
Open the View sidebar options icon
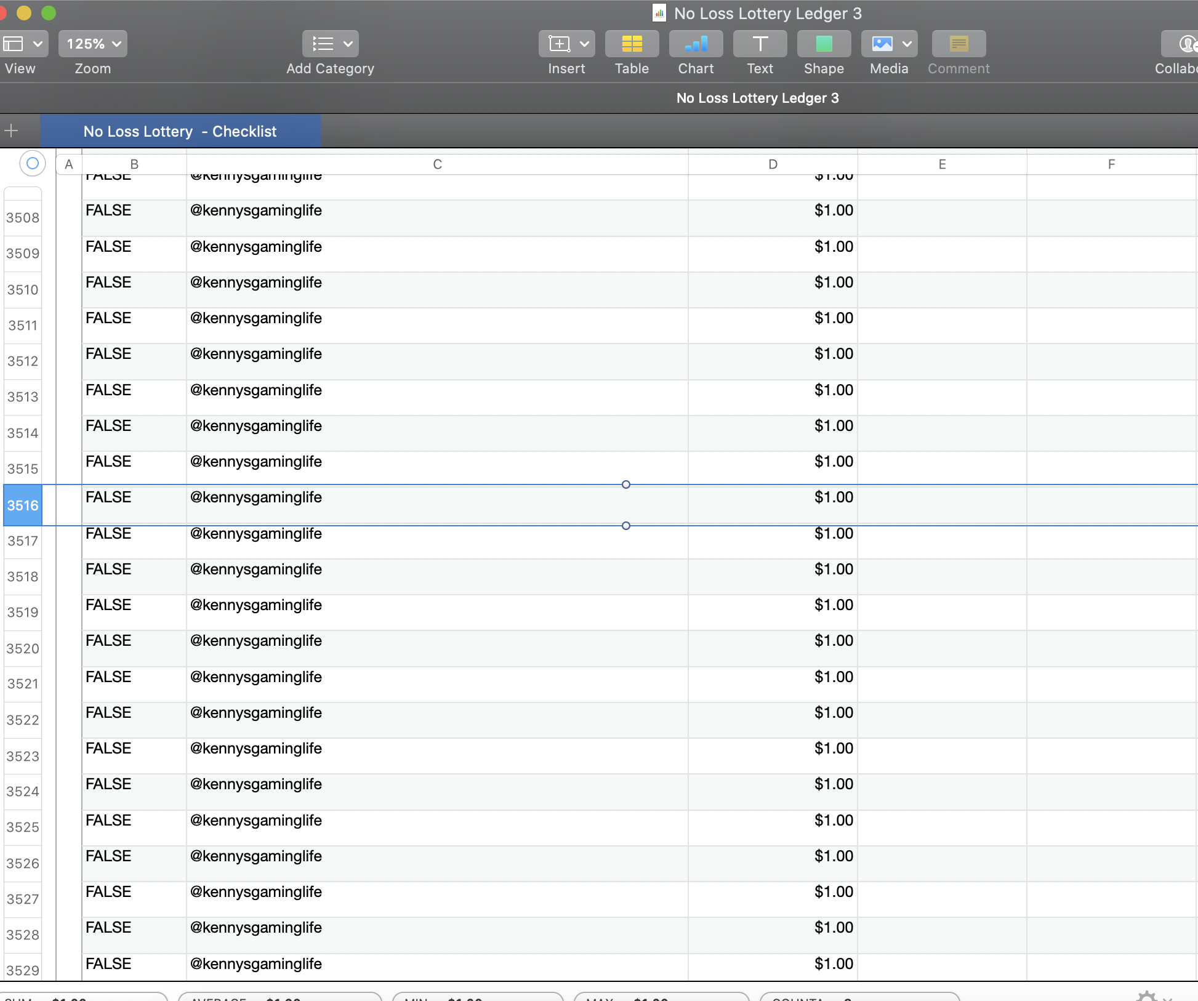click(x=13, y=44)
